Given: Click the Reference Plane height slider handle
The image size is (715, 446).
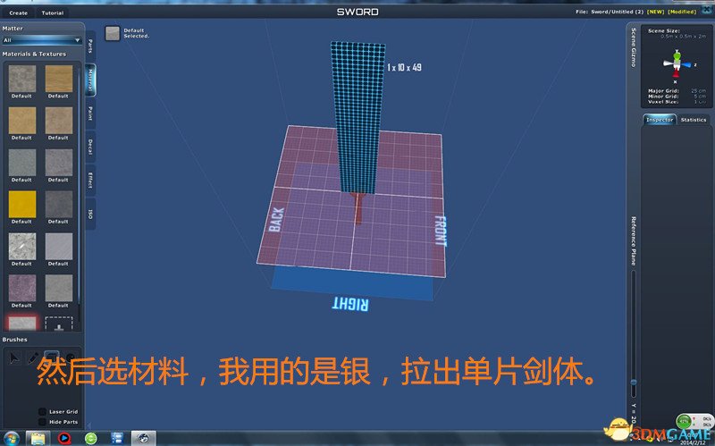Looking at the screenshot, I should pyautogui.click(x=634, y=382).
